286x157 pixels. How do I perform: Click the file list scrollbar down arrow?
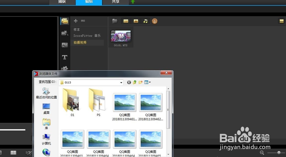[x=168, y=154]
